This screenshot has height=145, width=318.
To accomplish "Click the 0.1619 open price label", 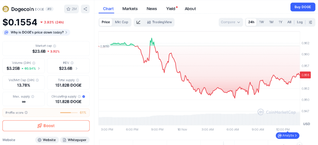I will (105, 46).
